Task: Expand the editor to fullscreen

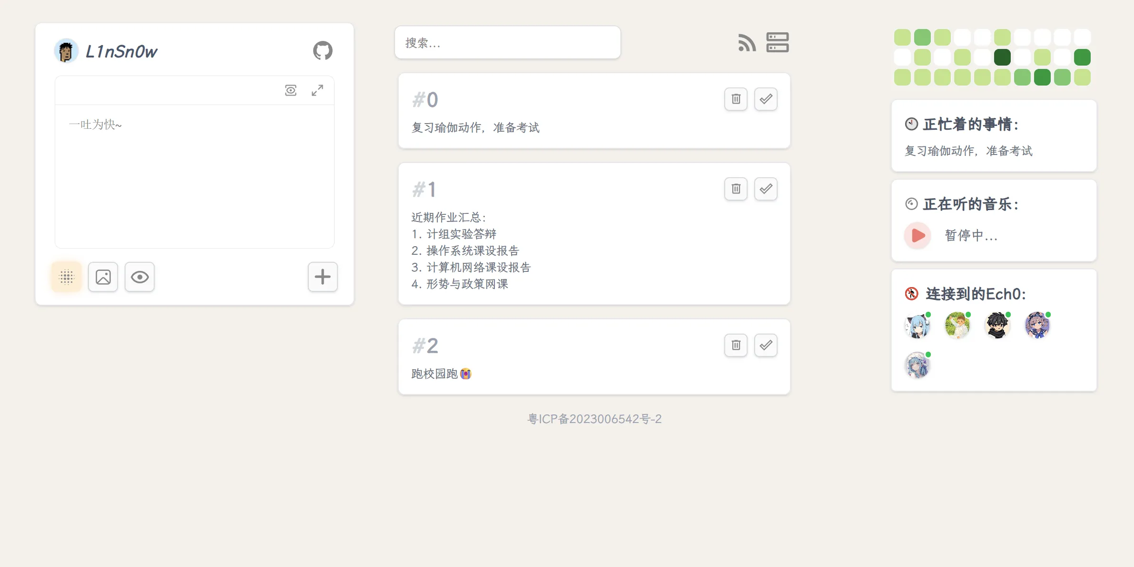Action: (317, 90)
